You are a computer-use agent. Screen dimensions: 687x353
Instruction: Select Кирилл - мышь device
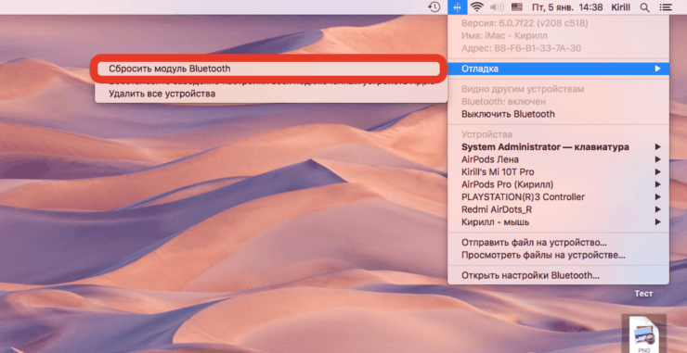558,222
